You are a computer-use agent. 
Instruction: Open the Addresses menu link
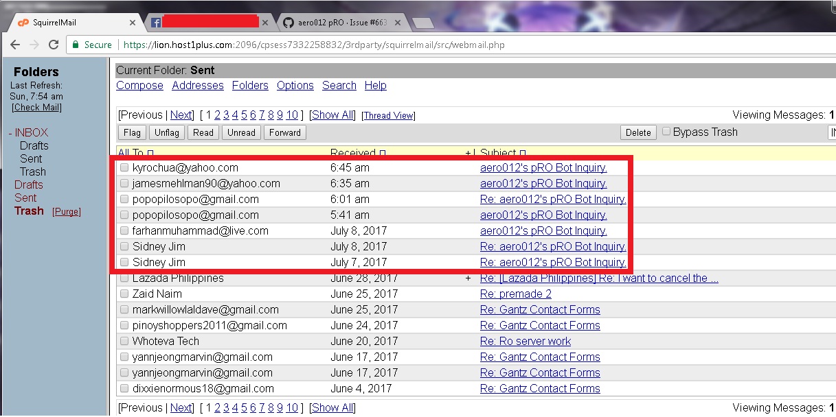(x=198, y=85)
